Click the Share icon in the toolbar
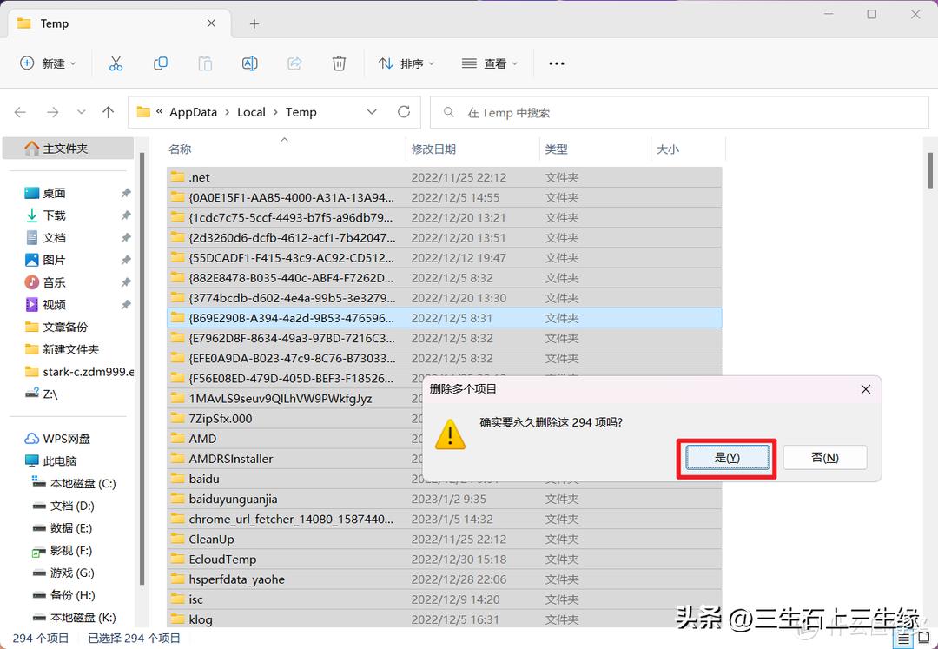 point(294,63)
